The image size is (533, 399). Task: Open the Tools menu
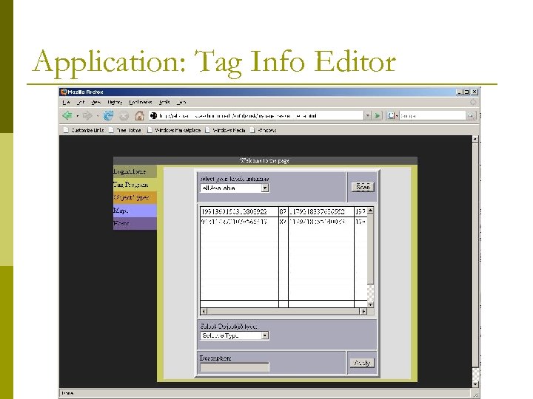click(x=164, y=102)
